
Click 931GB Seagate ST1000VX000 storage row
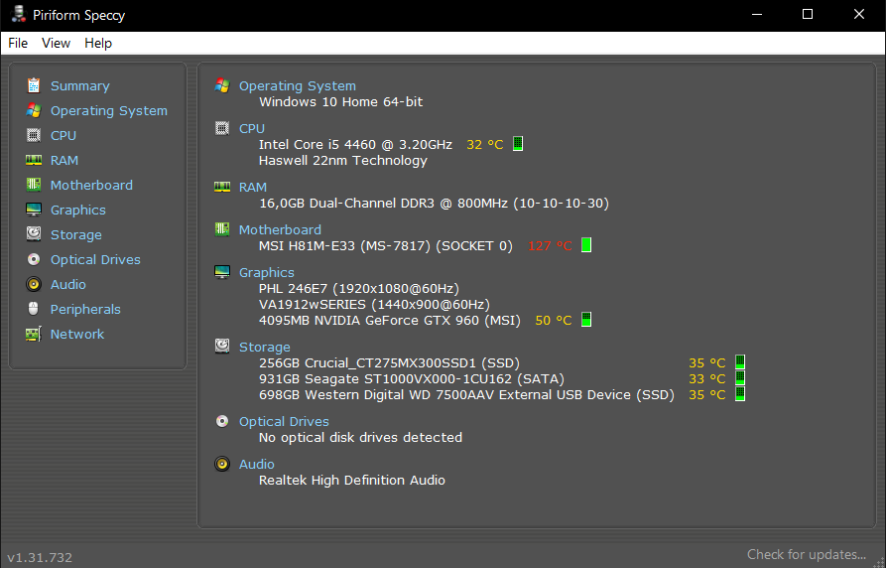(x=412, y=378)
